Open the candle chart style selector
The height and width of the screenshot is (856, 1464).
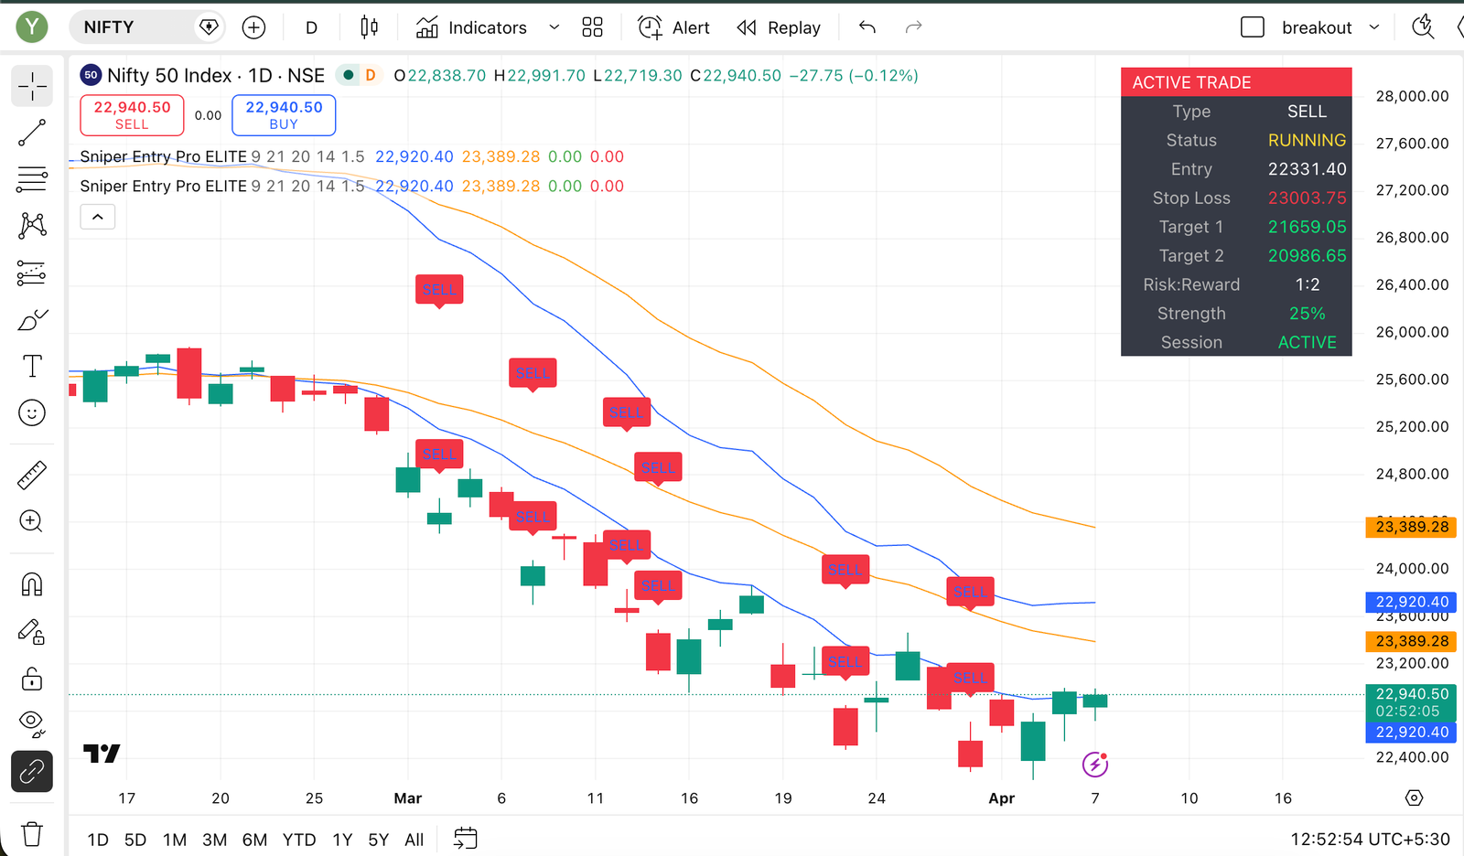(x=368, y=27)
